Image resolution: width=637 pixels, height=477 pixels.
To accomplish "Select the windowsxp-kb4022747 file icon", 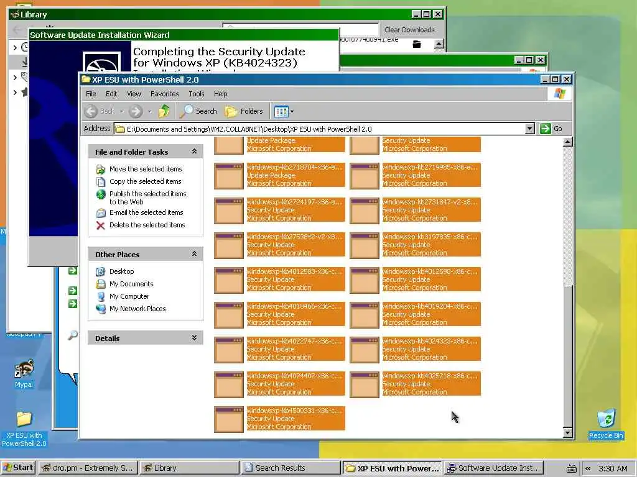I will click(x=229, y=350).
